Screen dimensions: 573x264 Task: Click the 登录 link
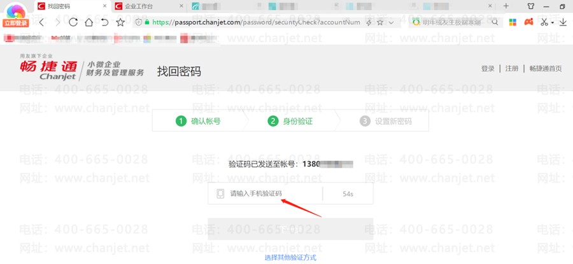tap(488, 69)
